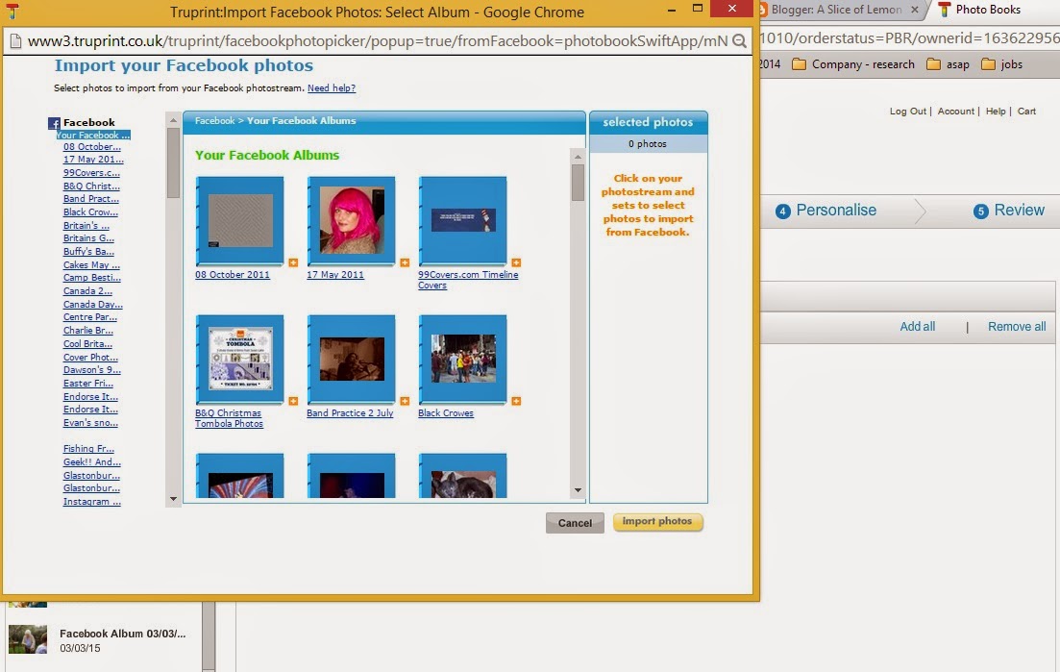Select Your Facebook... in the sidebar tree

pyautogui.click(x=92, y=136)
